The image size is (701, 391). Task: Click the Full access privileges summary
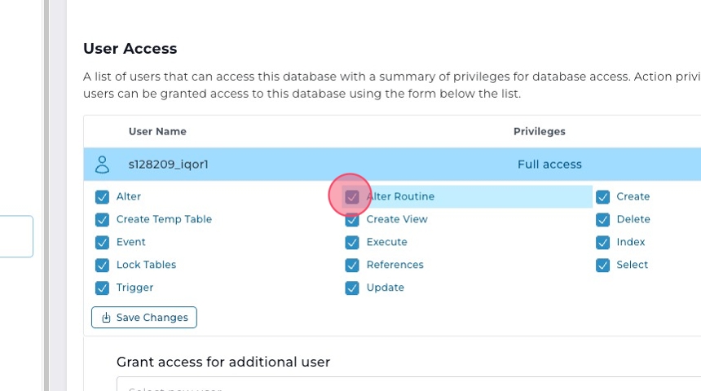(549, 165)
